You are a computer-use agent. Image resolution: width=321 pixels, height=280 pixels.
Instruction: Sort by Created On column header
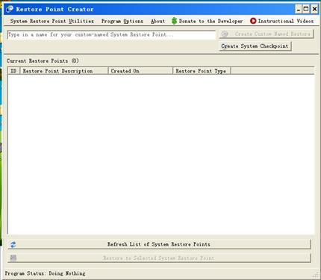tap(140, 71)
